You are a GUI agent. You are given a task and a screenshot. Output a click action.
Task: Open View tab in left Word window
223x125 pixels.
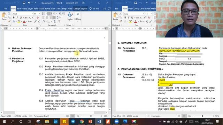click(x=53, y=9)
